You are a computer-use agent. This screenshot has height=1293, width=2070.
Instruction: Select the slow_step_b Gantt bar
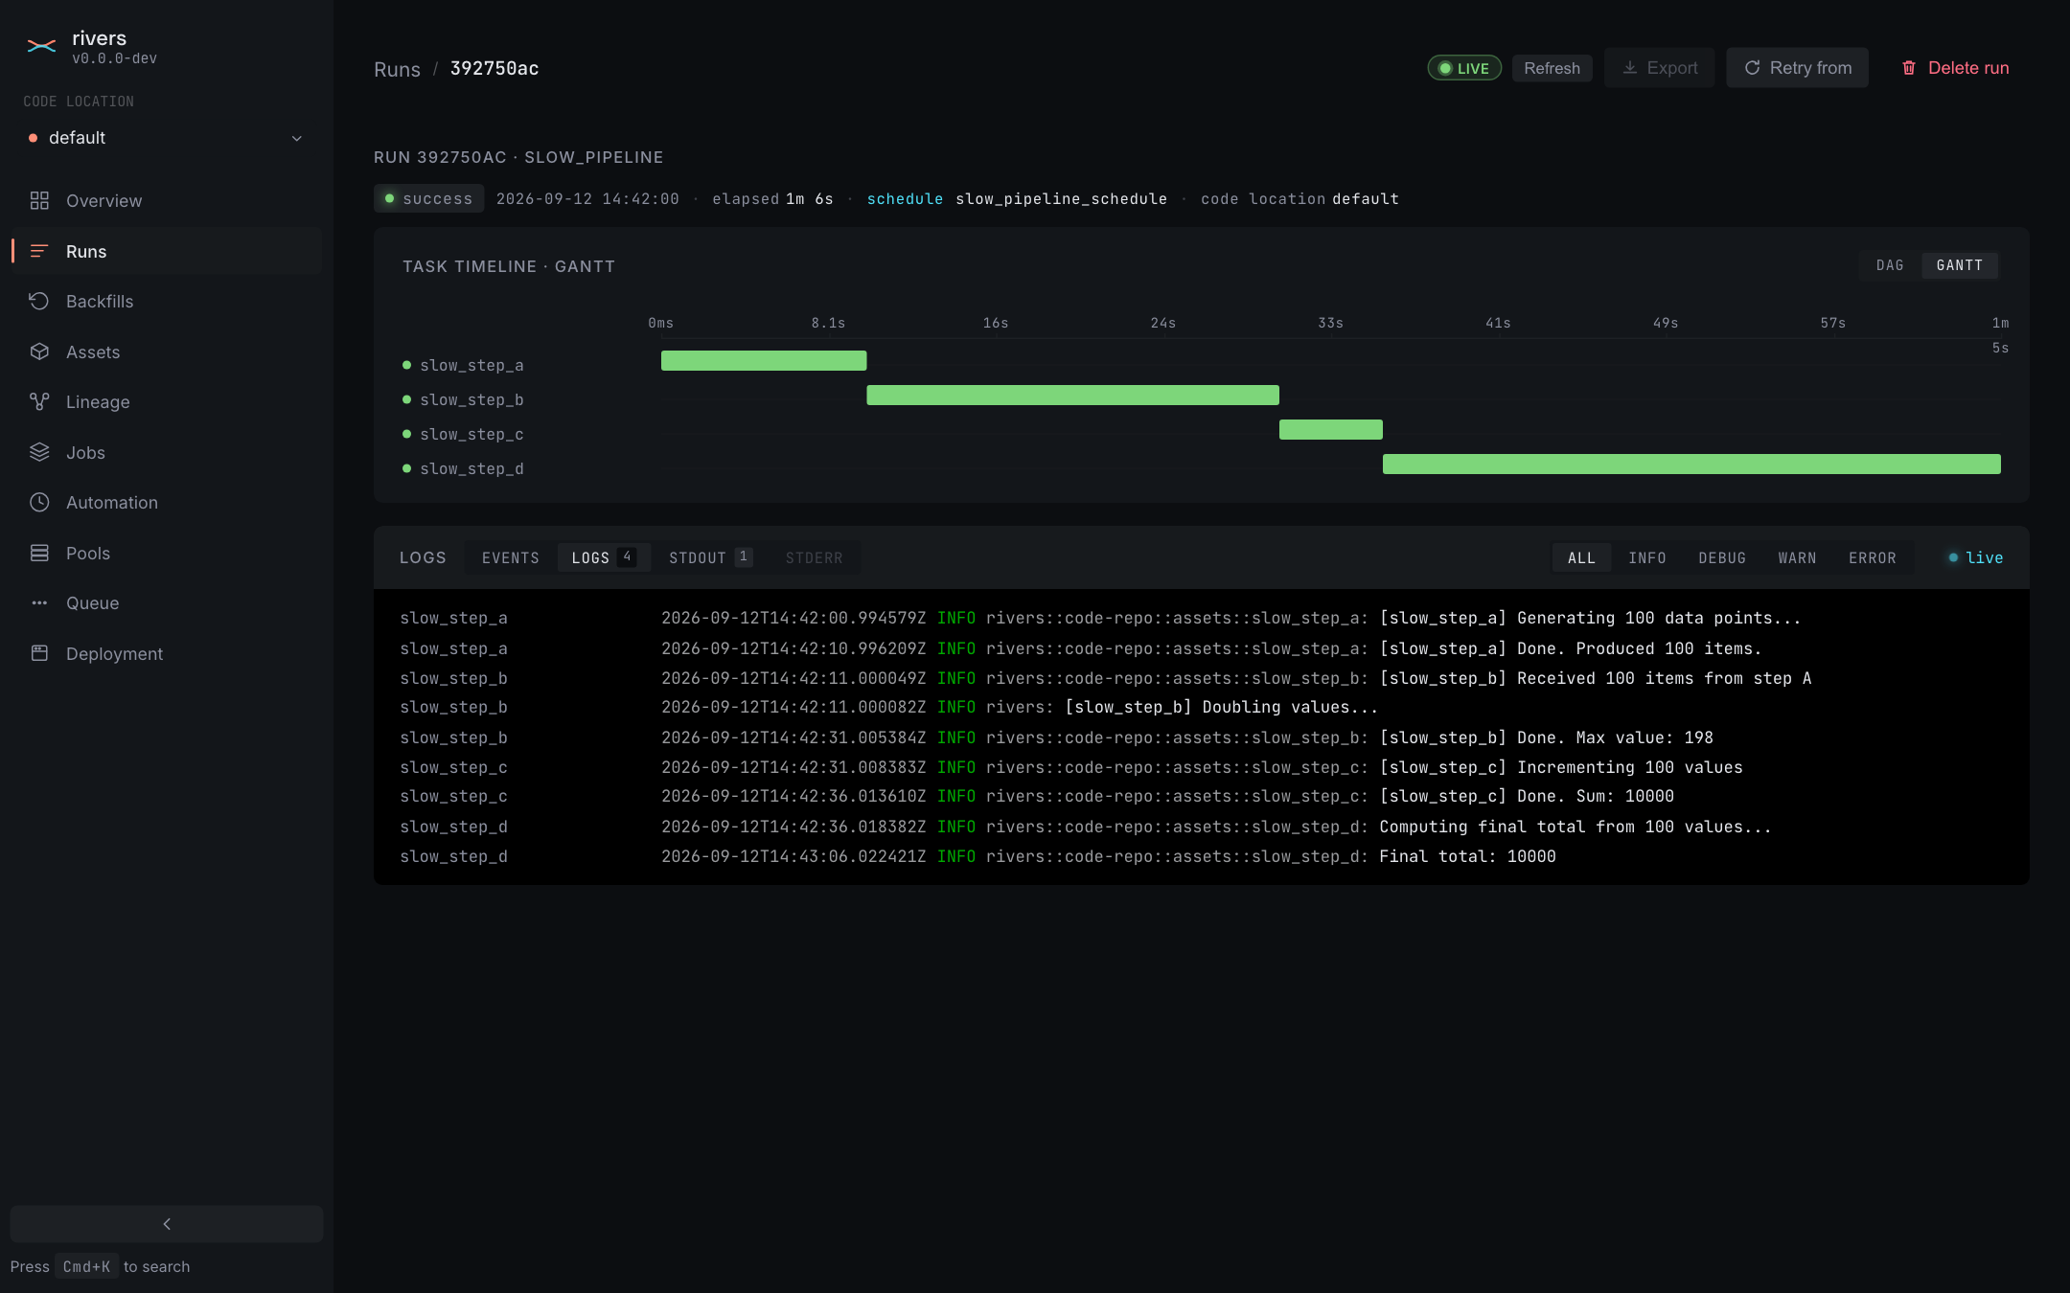pyautogui.click(x=1072, y=395)
